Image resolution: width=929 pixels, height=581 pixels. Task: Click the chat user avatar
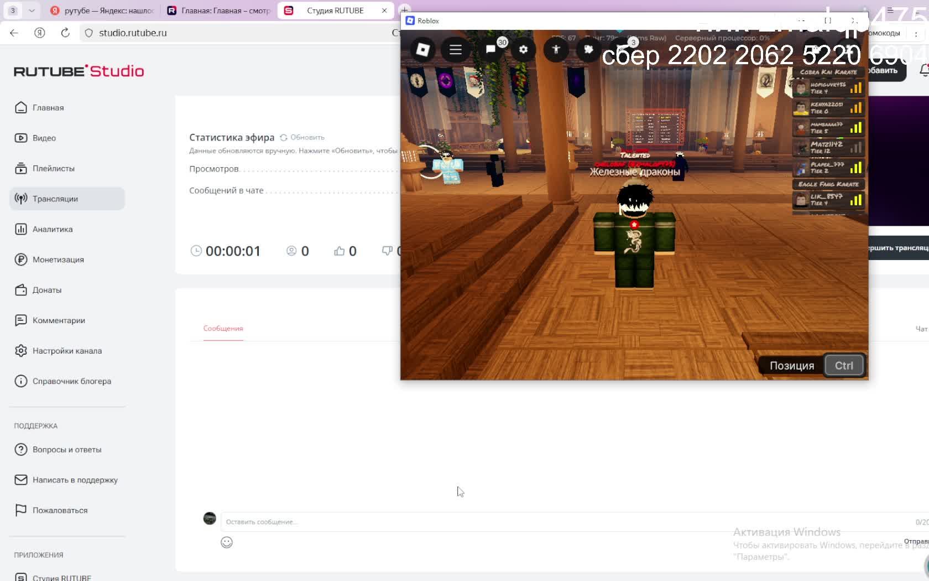[x=210, y=518]
